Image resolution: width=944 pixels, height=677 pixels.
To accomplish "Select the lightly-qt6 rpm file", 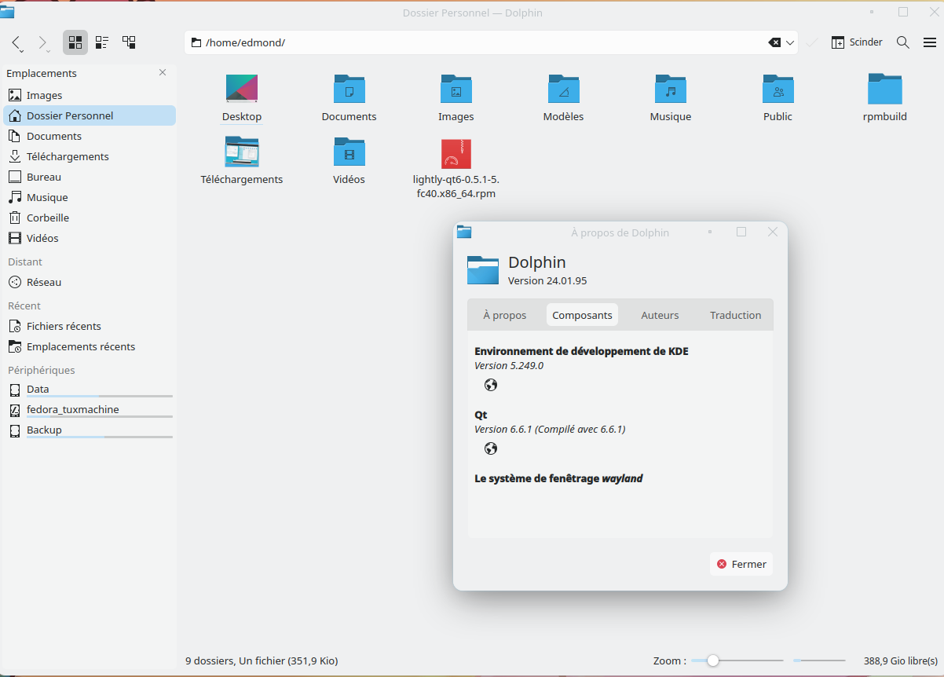I will 456,153.
